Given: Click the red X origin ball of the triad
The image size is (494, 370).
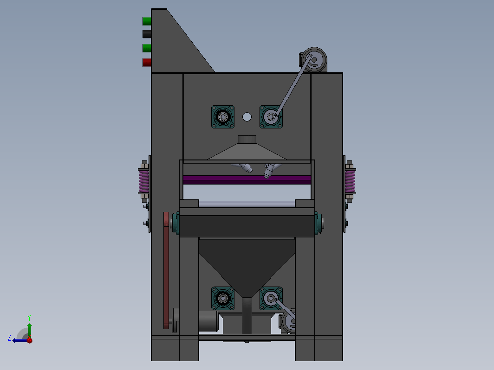Looking at the screenshot, I should click(x=29, y=340).
